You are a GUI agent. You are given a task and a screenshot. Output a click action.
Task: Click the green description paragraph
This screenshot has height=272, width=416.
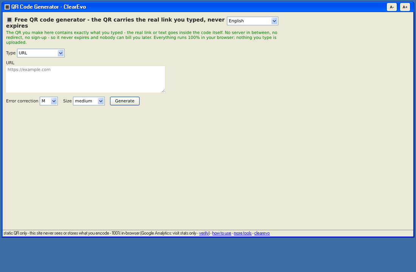pyautogui.click(x=142, y=37)
